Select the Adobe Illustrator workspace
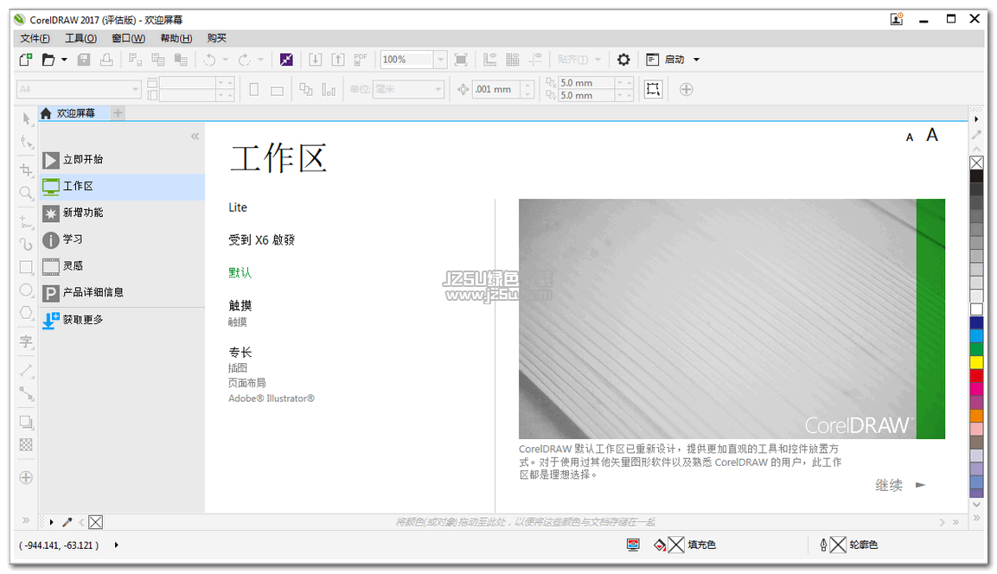Screen dimensions: 997x574 tap(271, 399)
